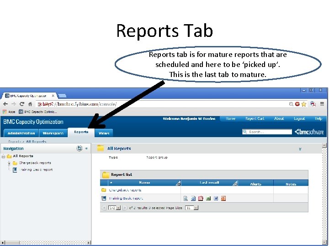Click All Reports breadcrumb link
329x246 pixels.
click(x=36, y=142)
